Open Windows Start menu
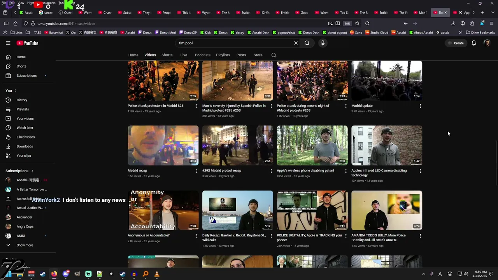Viewport: 498px width, 280px height. tap(8, 274)
